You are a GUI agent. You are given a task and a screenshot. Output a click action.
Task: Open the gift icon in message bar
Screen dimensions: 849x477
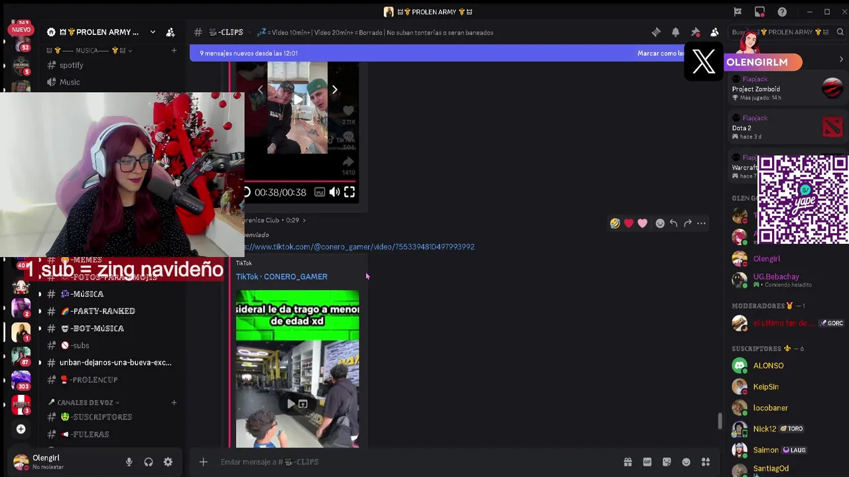click(627, 462)
